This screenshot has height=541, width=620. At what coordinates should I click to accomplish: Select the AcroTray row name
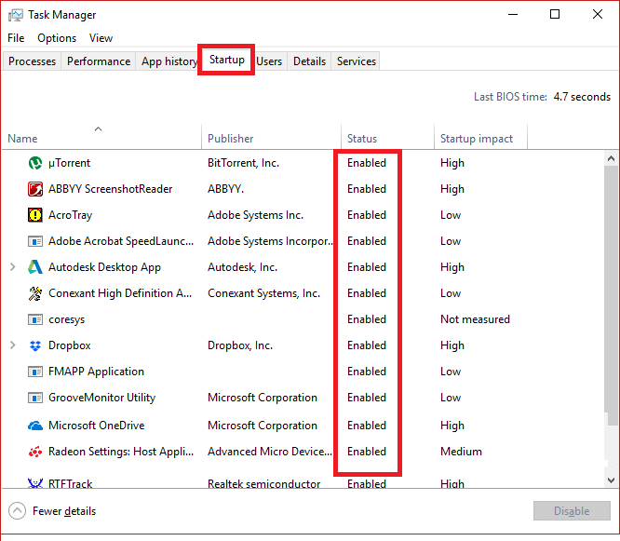tap(70, 215)
